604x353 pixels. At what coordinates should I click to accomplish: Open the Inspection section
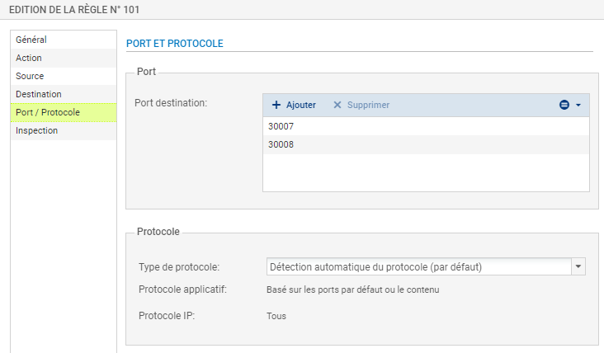pyautogui.click(x=64, y=130)
